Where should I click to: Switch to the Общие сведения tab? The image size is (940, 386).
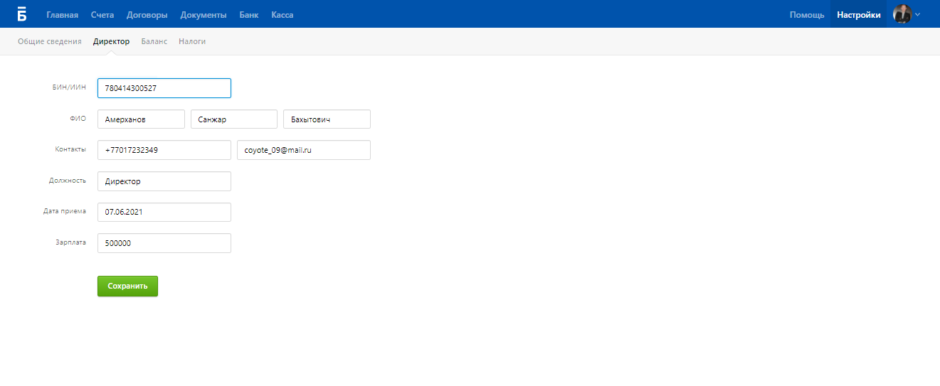coord(50,41)
